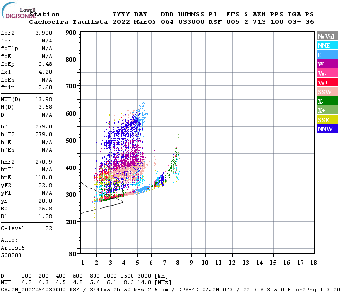Click the hmE value 110.0
This screenshot has width=341, height=293.
(43, 177)
